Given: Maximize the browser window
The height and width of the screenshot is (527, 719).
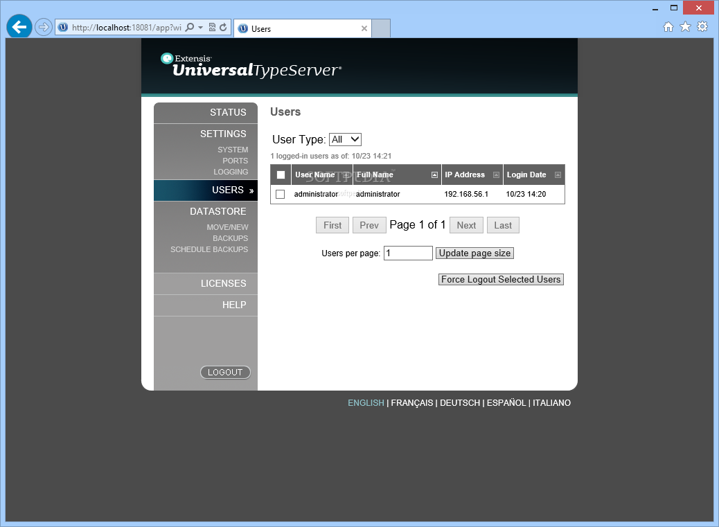Looking at the screenshot, I should tap(673, 8).
